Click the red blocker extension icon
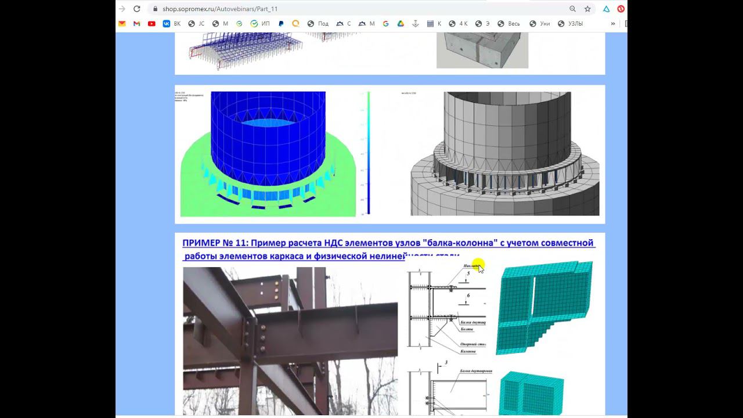This screenshot has width=743, height=418. click(621, 9)
